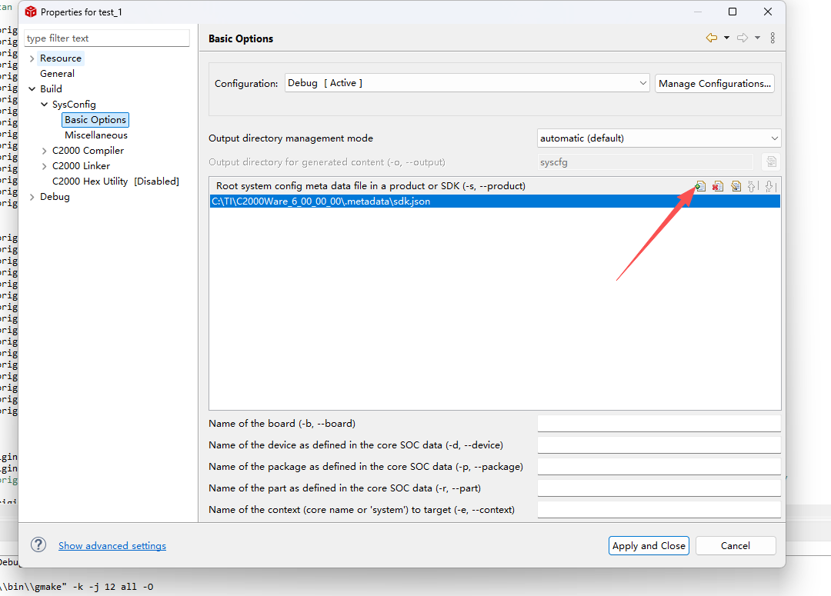The image size is (831, 596).
Task: Click the package name input field
Action: pyautogui.click(x=659, y=467)
